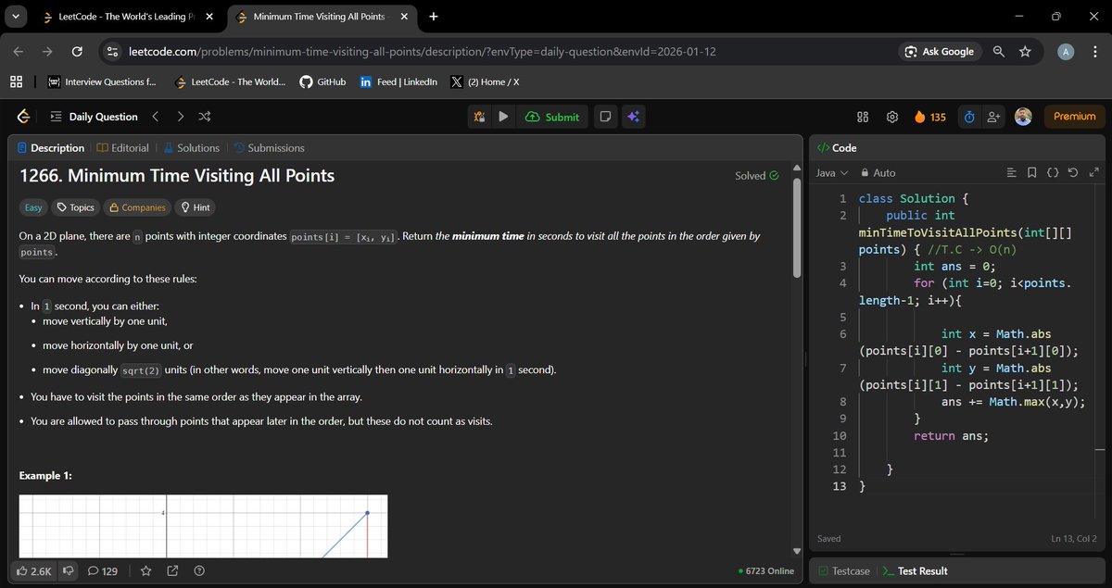This screenshot has height=588, width=1112.
Task: Add problem to favorites star
Action: pyautogui.click(x=146, y=571)
